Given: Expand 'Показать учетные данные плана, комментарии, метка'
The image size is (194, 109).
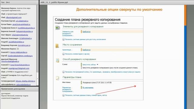Looking at the screenshot, I should click(85, 95).
